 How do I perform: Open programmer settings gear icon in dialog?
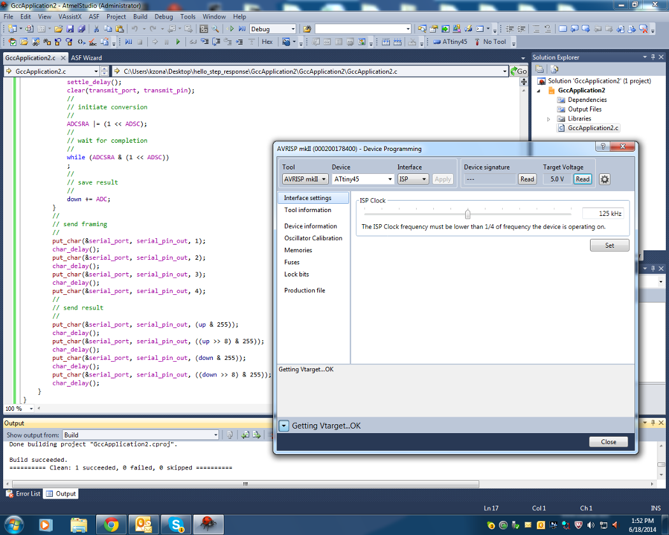click(605, 180)
